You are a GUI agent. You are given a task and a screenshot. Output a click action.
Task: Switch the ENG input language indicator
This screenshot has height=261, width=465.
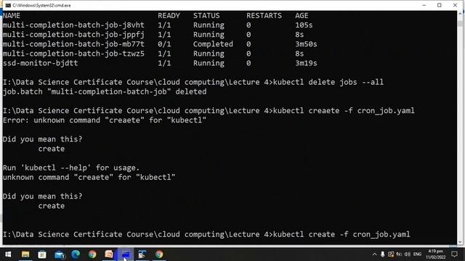417,254
